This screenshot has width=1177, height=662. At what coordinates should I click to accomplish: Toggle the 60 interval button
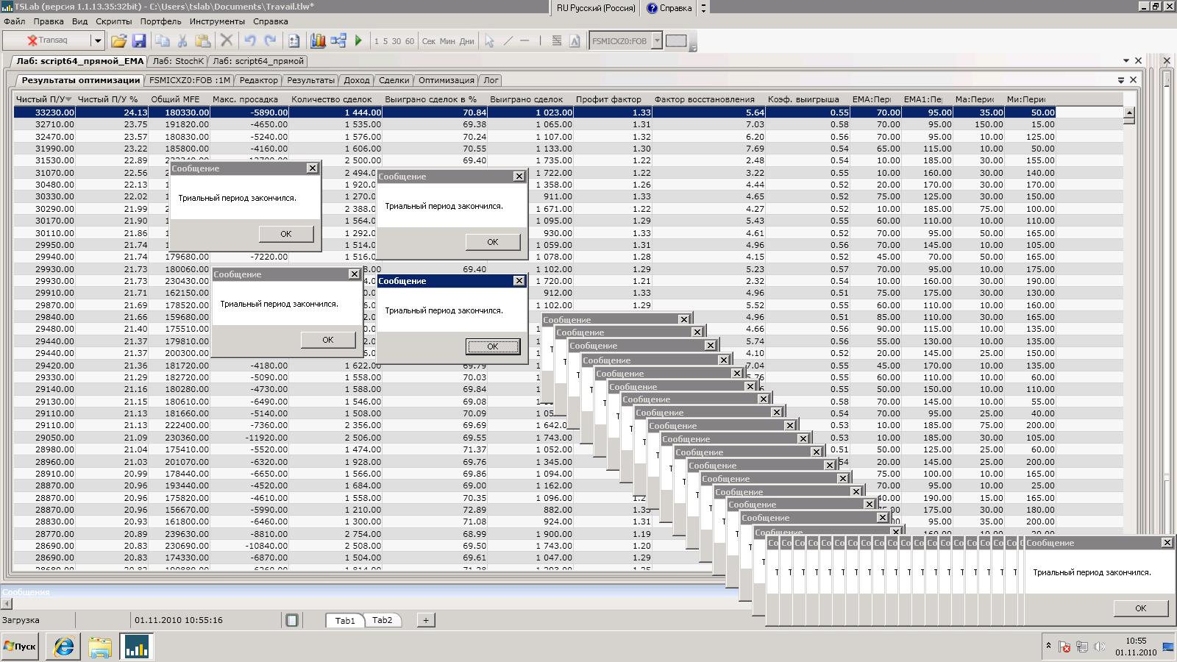[x=409, y=41]
